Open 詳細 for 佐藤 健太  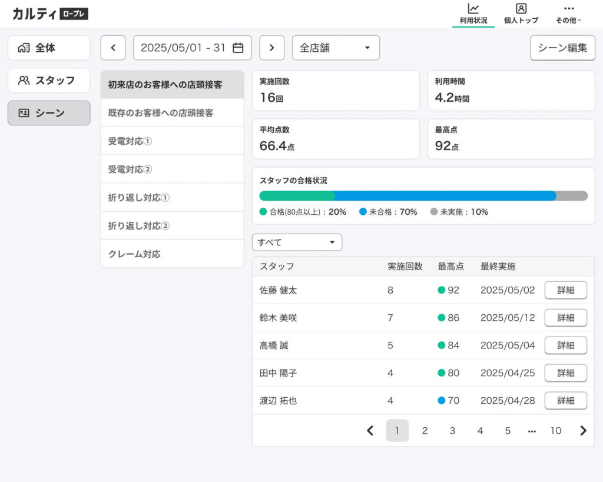click(x=566, y=290)
